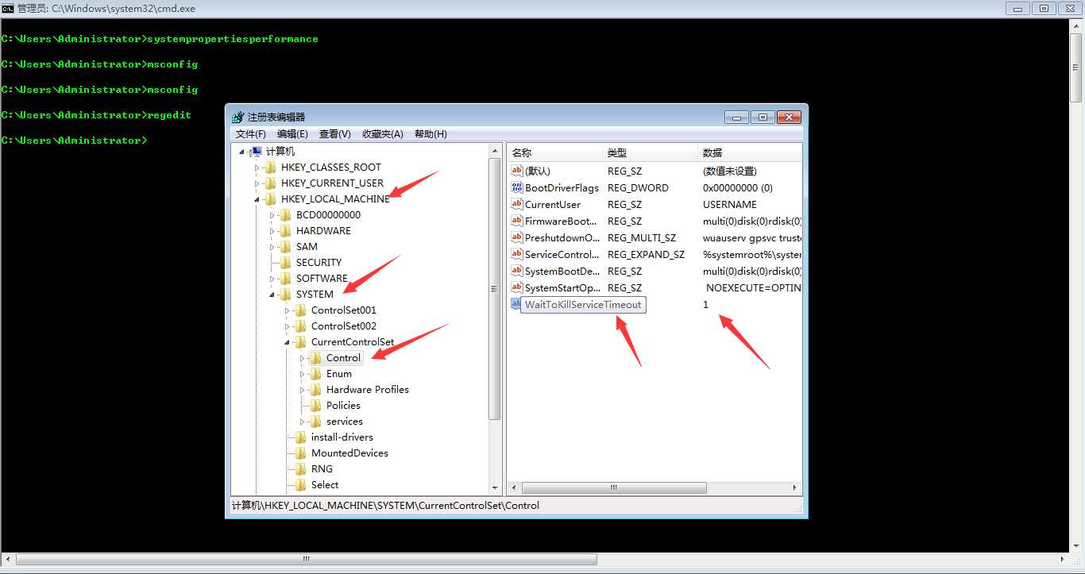Expand the Control key node
The image size is (1085, 574).
pos(302,357)
